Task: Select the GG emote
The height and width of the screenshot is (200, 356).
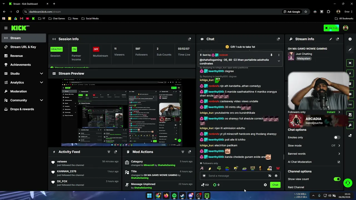Action: tap(253, 168)
